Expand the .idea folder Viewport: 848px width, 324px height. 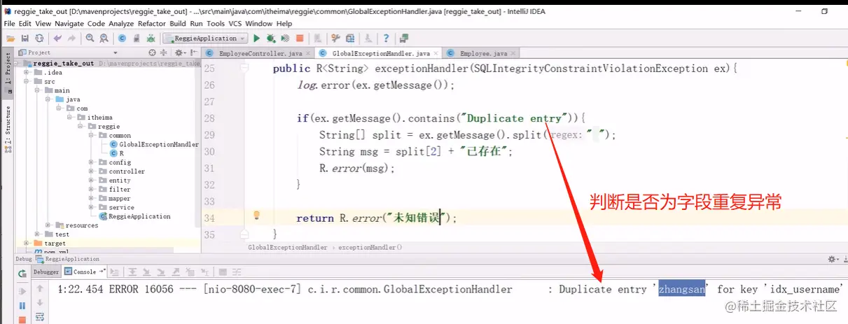coord(26,72)
